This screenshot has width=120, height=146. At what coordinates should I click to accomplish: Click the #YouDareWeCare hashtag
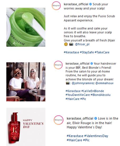coord(78,95)
